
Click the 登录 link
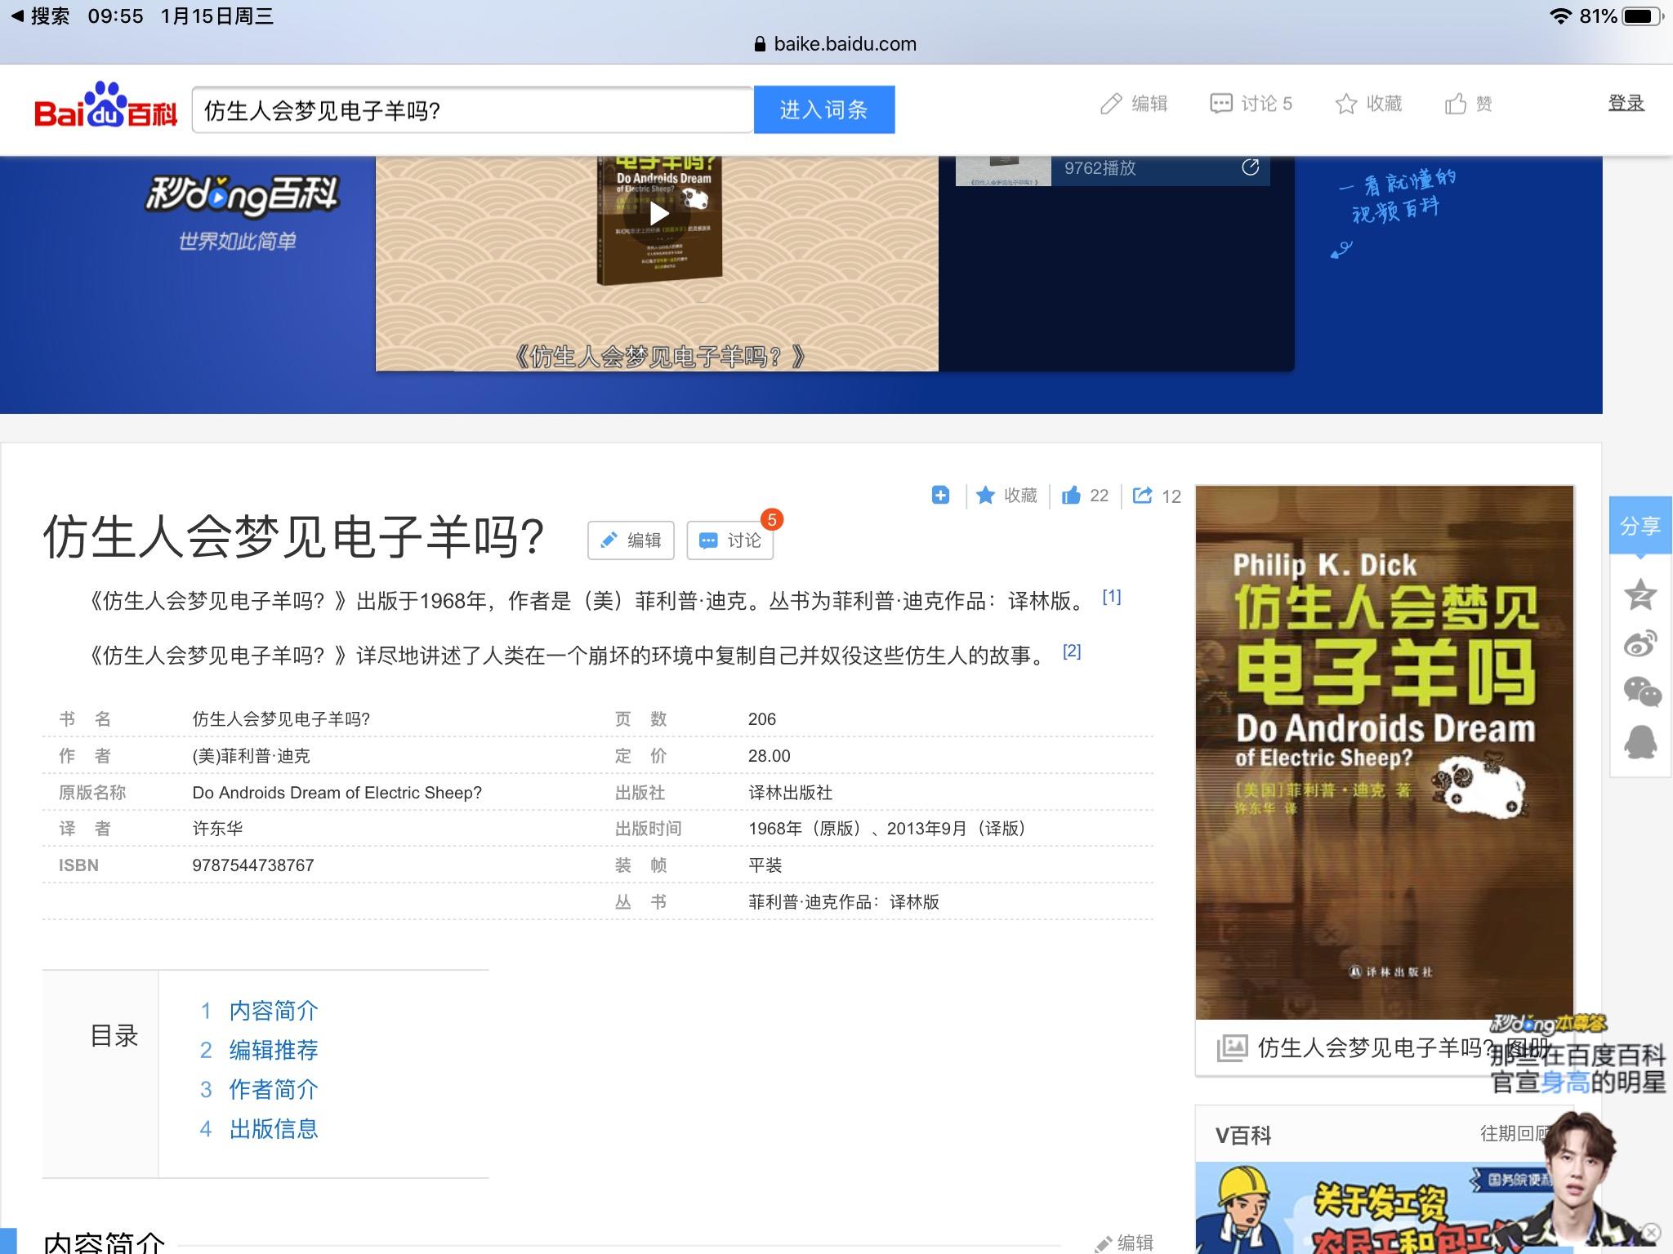point(1626,103)
